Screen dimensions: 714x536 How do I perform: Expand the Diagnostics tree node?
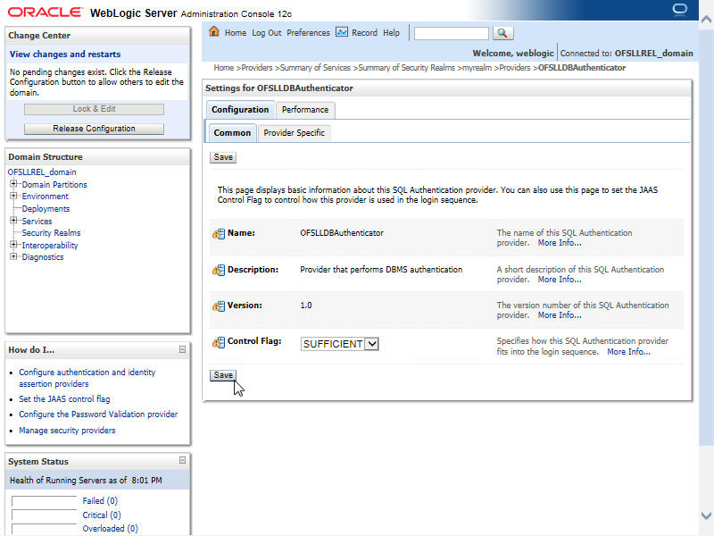[x=13, y=256]
